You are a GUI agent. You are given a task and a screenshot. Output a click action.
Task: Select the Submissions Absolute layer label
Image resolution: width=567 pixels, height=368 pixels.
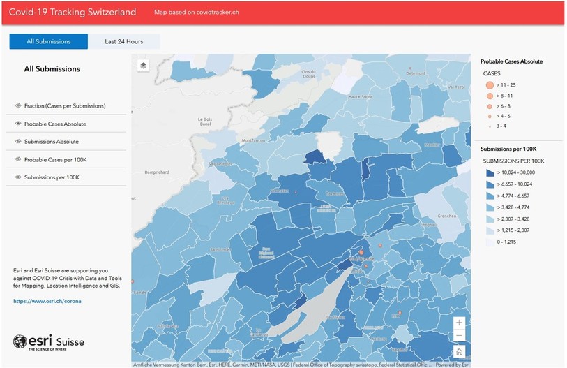click(52, 142)
